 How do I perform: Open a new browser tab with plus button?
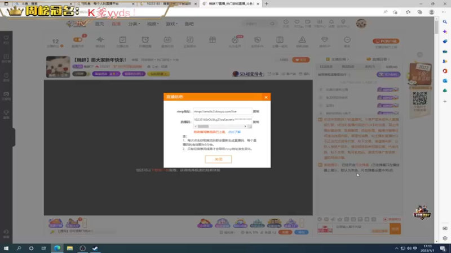coord(266,4)
